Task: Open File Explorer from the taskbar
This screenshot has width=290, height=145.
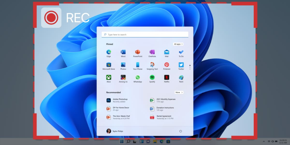Action: [155, 142]
